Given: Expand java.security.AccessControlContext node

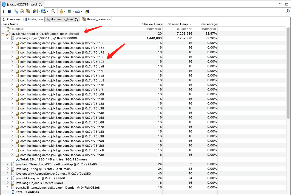Looking at the screenshot, I should (x=8, y=173).
